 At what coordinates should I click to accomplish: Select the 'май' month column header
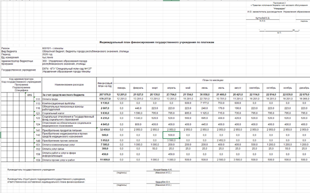tap(188, 88)
